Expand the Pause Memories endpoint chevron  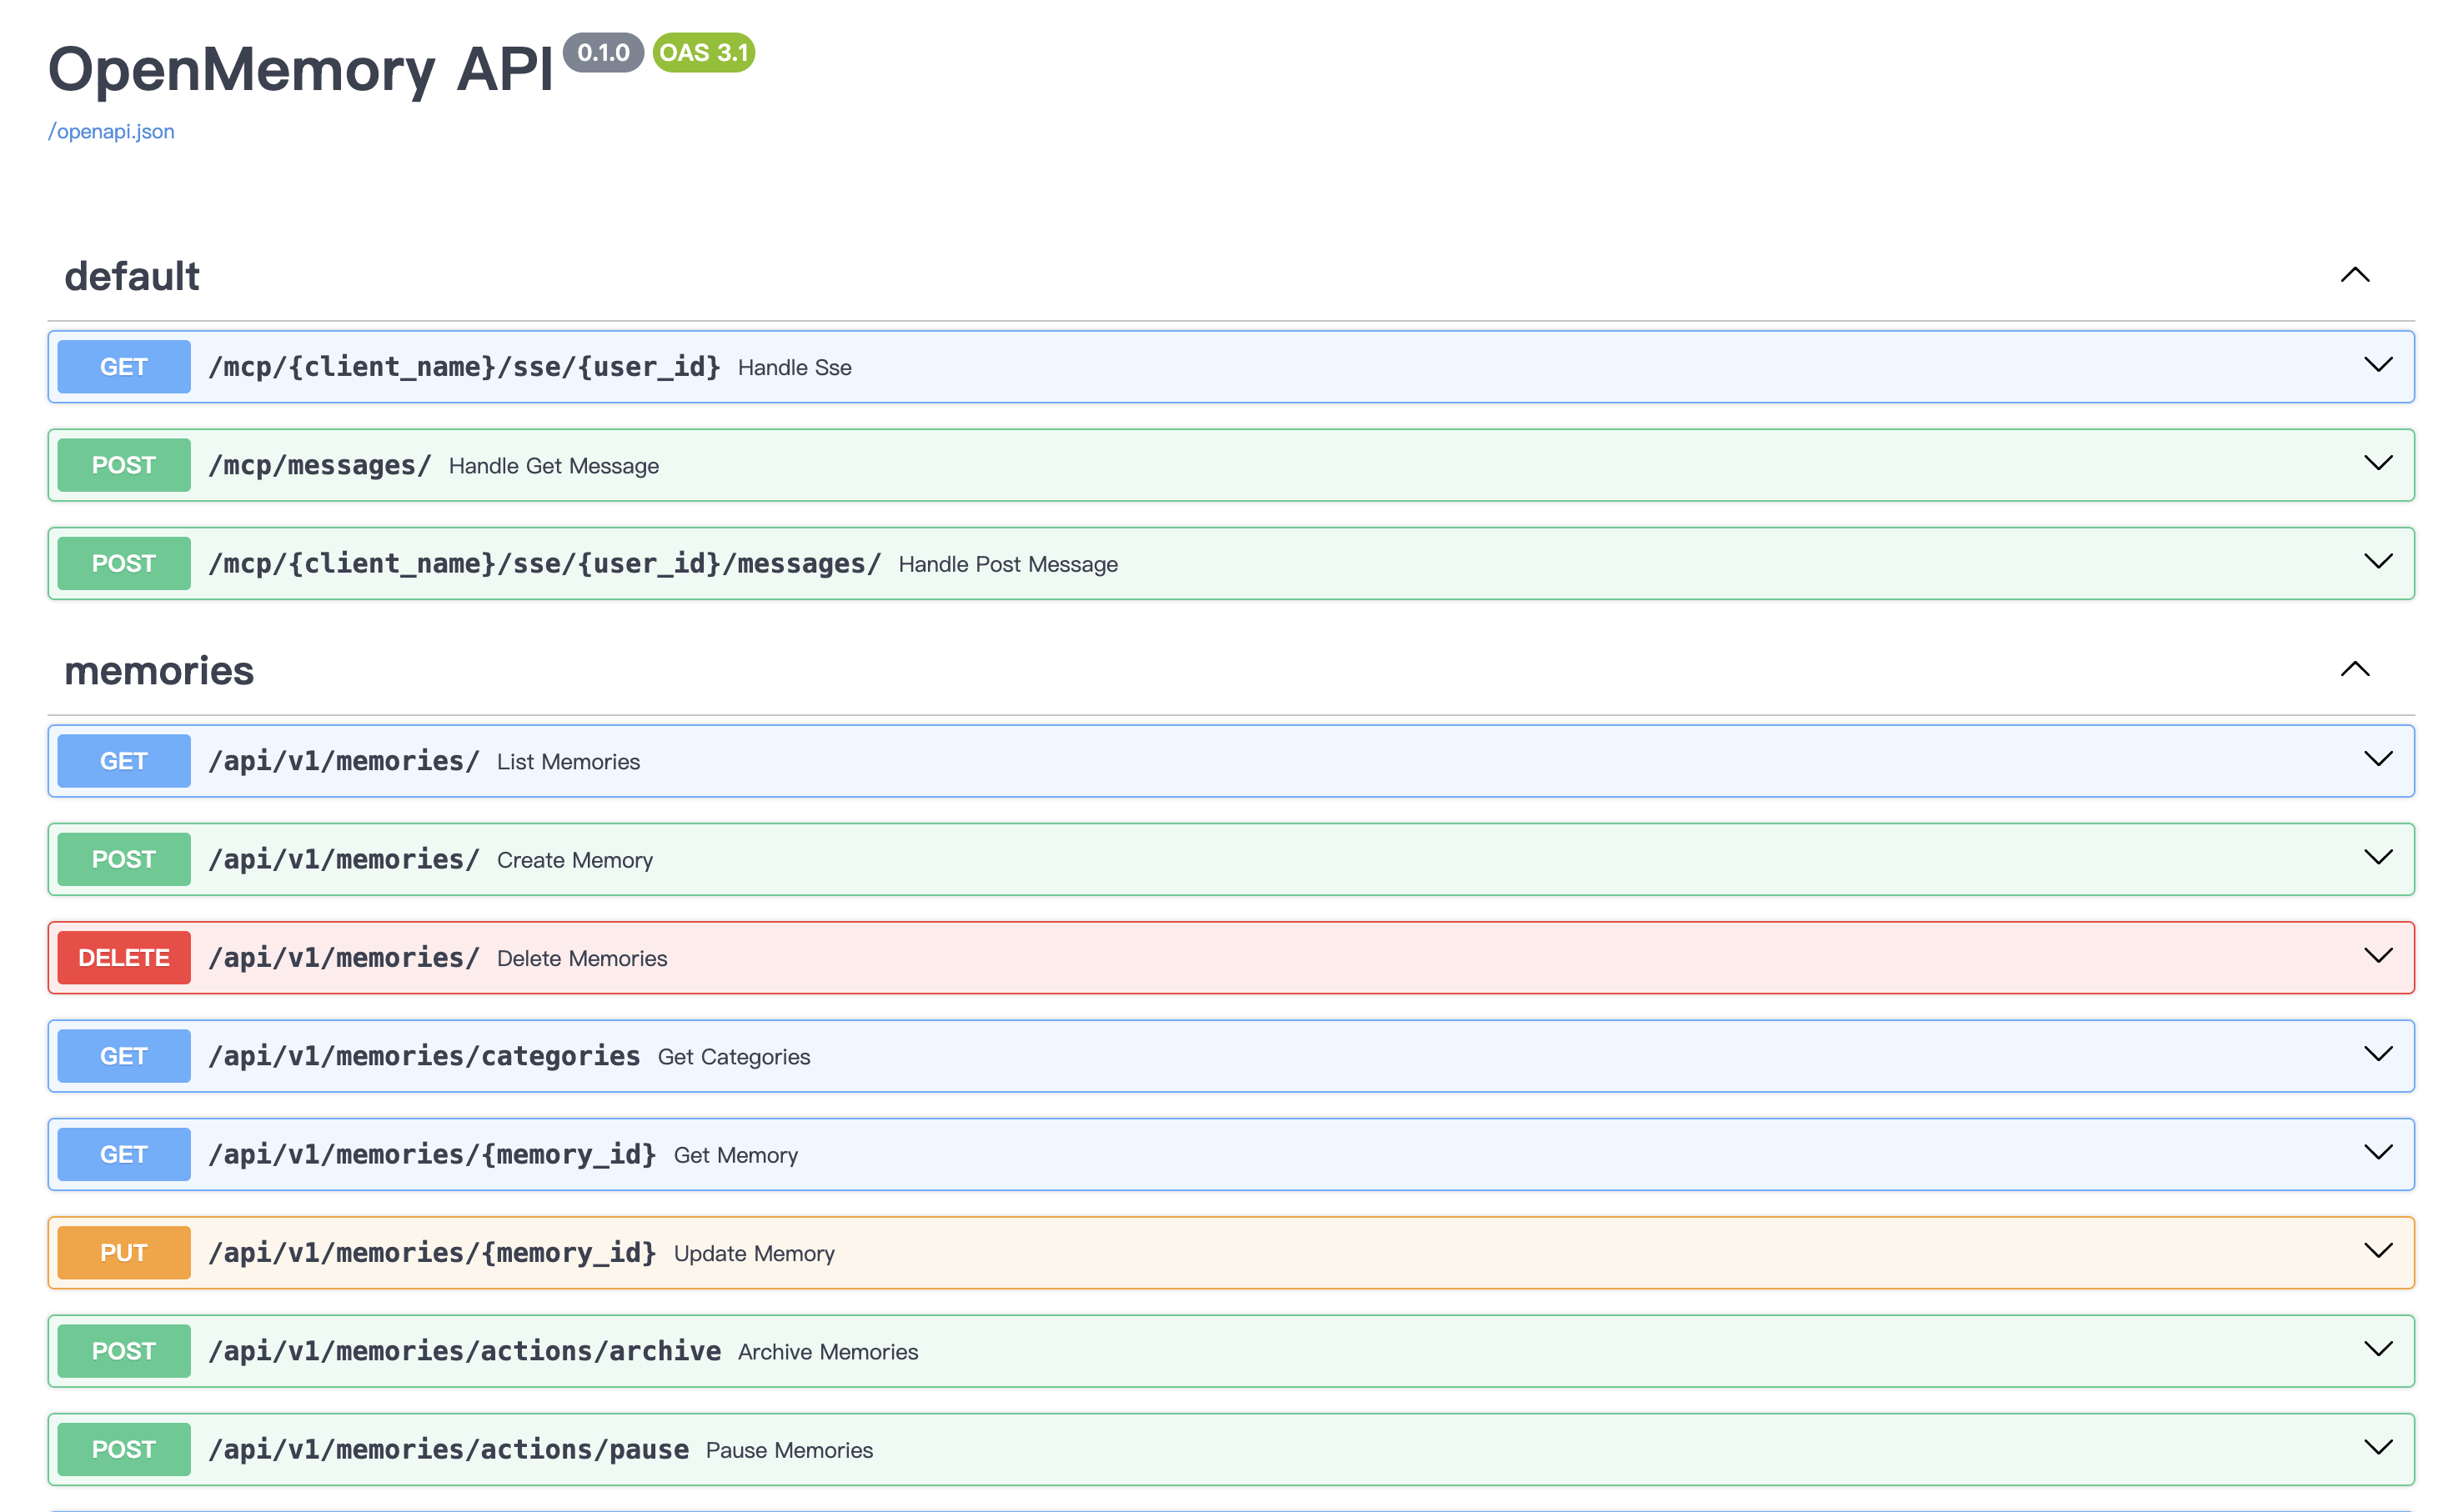[2378, 1447]
